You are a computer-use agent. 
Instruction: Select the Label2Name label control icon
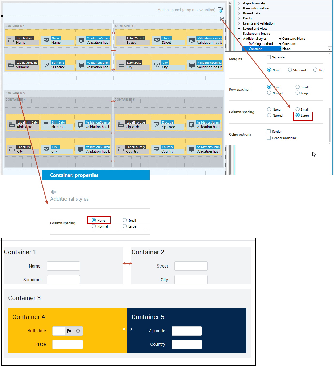[x=11, y=41]
